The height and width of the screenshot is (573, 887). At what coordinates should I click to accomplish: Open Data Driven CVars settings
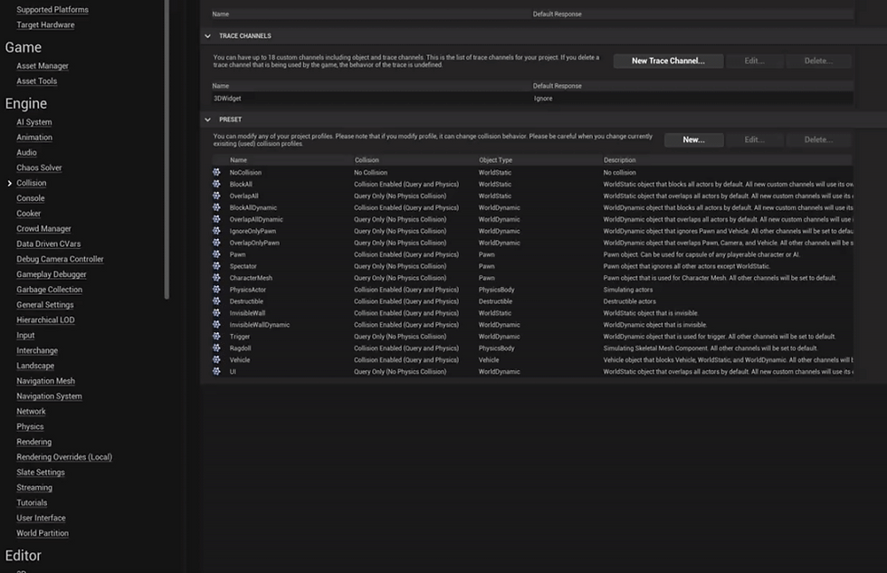click(x=49, y=244)
